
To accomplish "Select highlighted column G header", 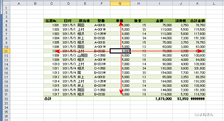I will 120,3.
